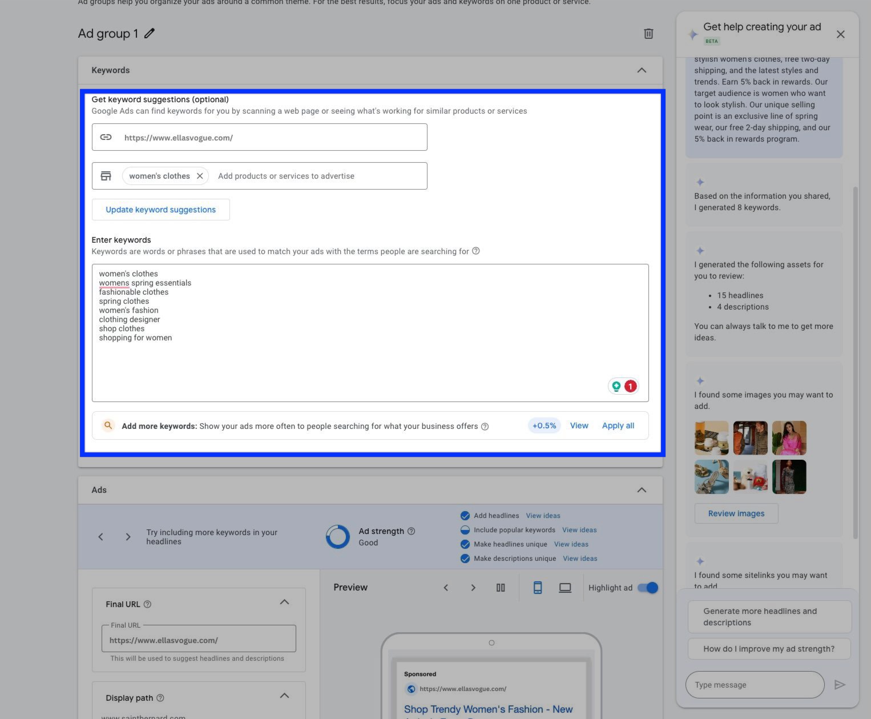Screen dimensions: 871x719
Task: Open the red error count badge
Action: 630,387
